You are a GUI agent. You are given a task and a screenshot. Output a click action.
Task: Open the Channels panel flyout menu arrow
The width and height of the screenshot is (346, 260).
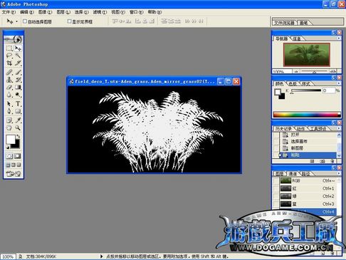coord(339,173)
